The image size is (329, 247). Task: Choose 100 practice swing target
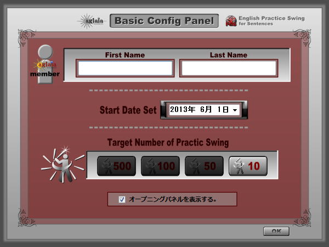point(160,166)
